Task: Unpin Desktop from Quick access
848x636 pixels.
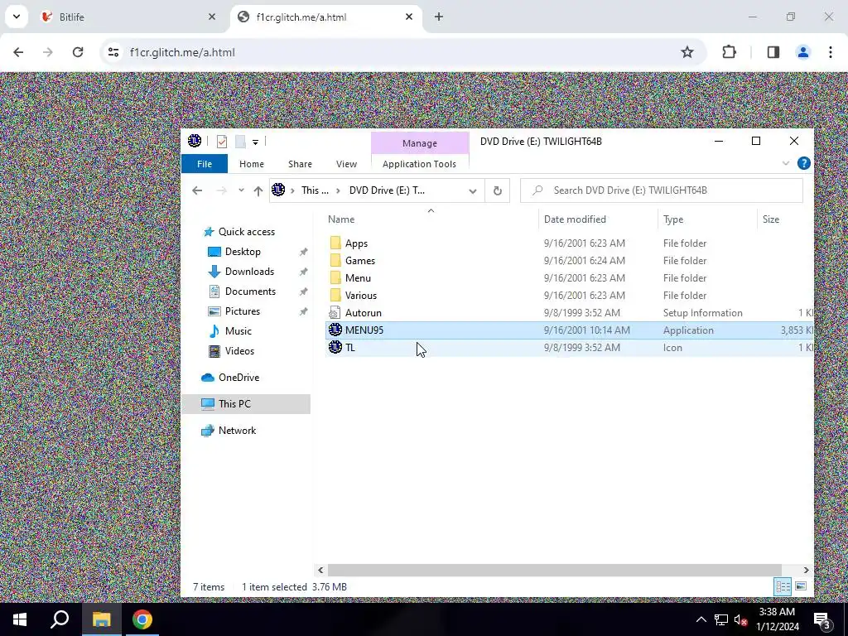Action: (303, 252)
